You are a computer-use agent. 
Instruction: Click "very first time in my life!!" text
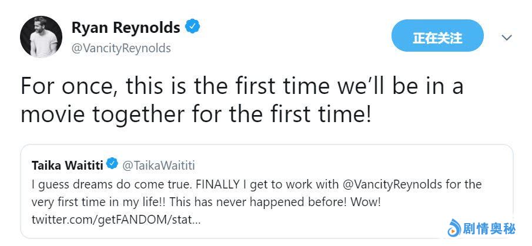coord(102,202)
